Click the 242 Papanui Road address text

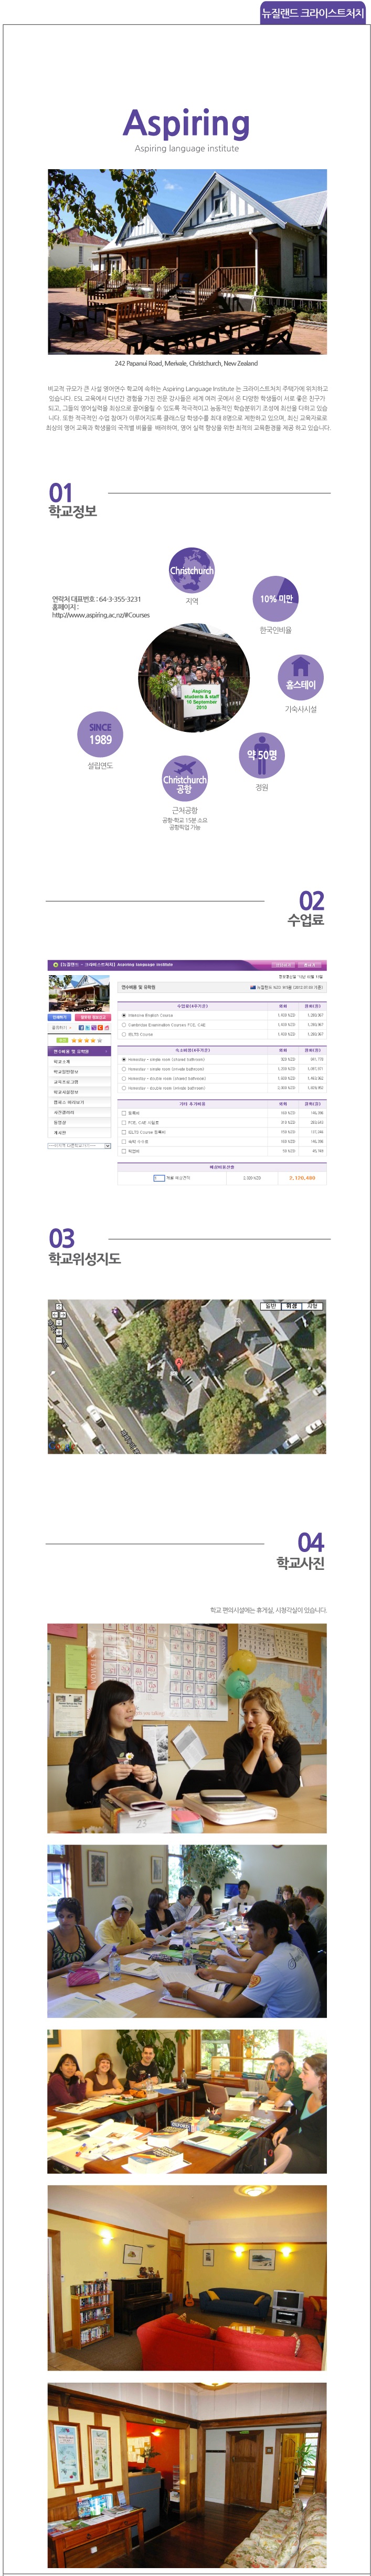[x=186, y=363]
